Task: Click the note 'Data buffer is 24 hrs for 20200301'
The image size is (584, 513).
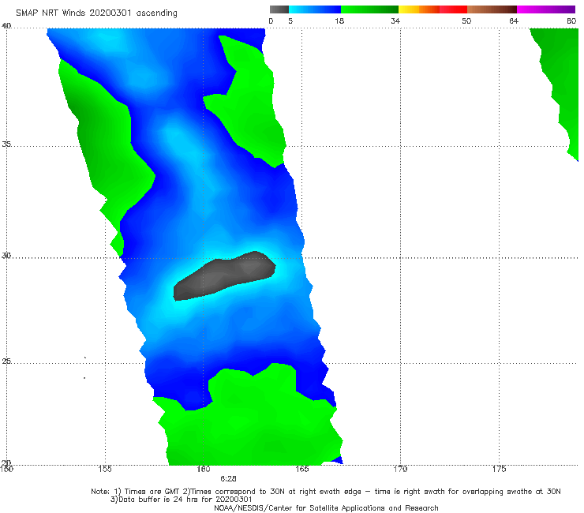Action: click(182, 500)
